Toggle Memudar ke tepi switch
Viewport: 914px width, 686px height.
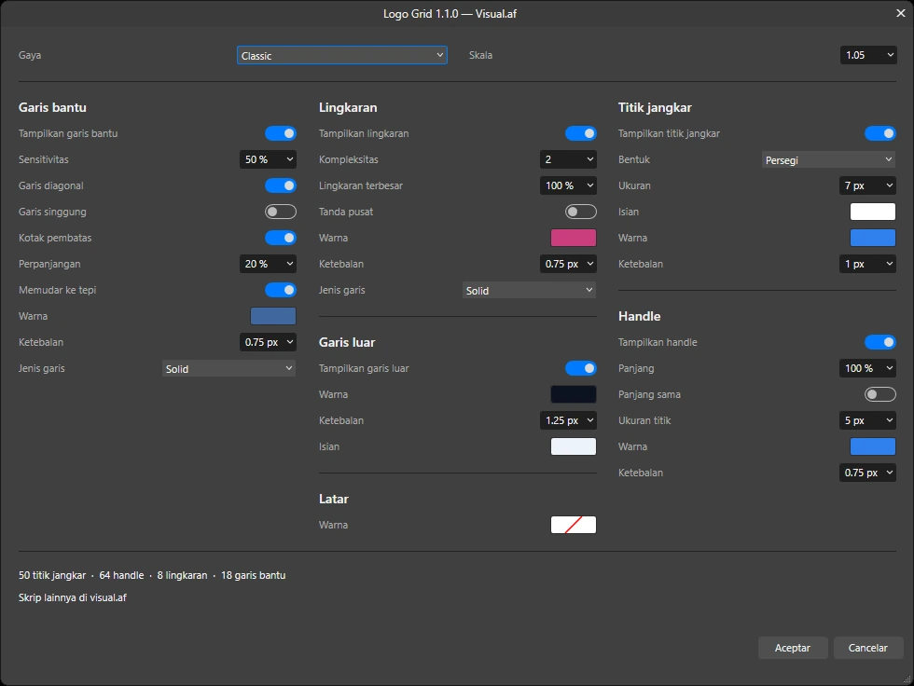coord(281,290)
